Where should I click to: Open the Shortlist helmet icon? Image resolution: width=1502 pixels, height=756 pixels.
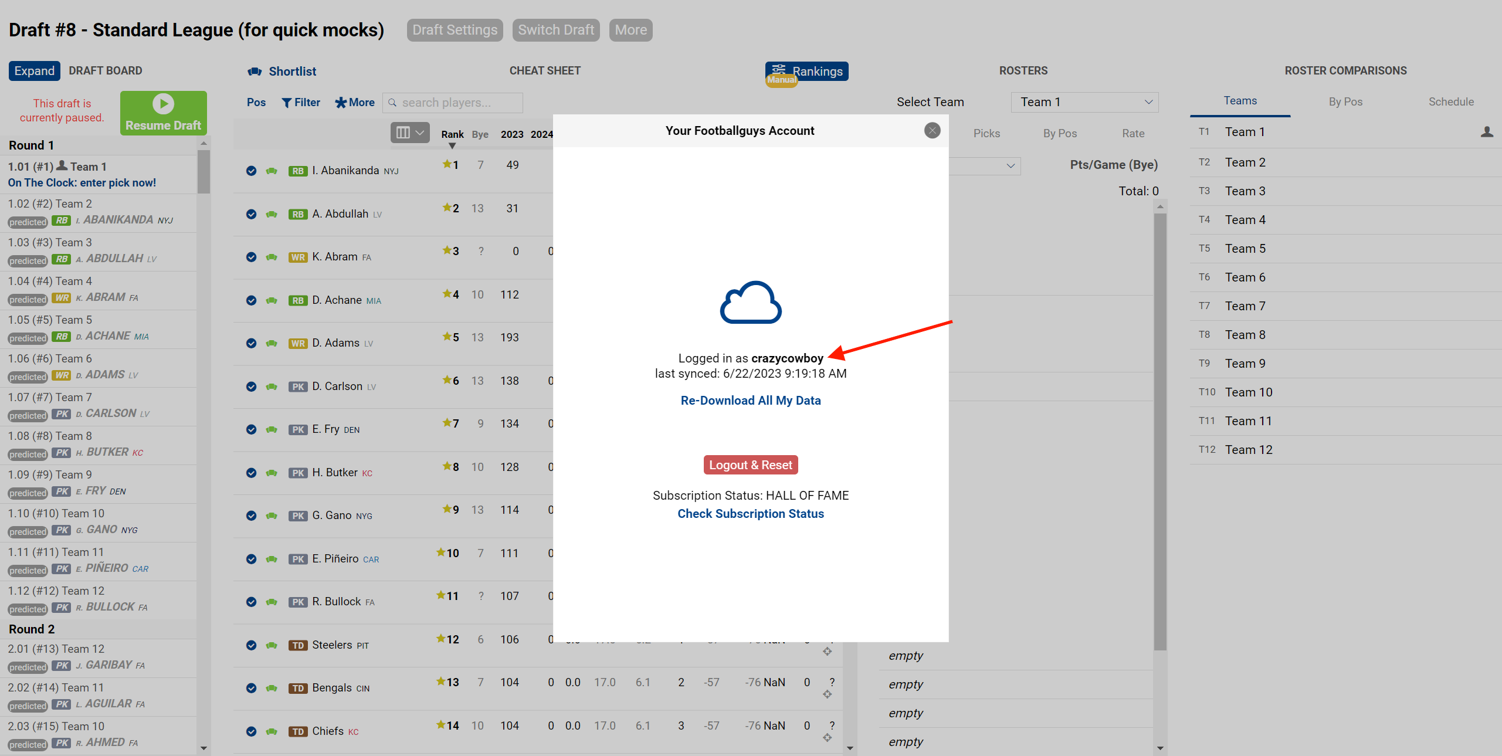pos(255,72)
